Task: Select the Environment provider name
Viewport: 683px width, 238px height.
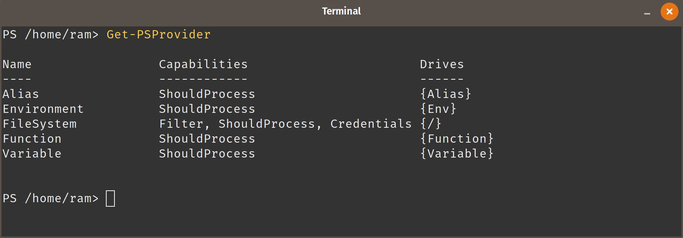Action: (x=43, y=109)
